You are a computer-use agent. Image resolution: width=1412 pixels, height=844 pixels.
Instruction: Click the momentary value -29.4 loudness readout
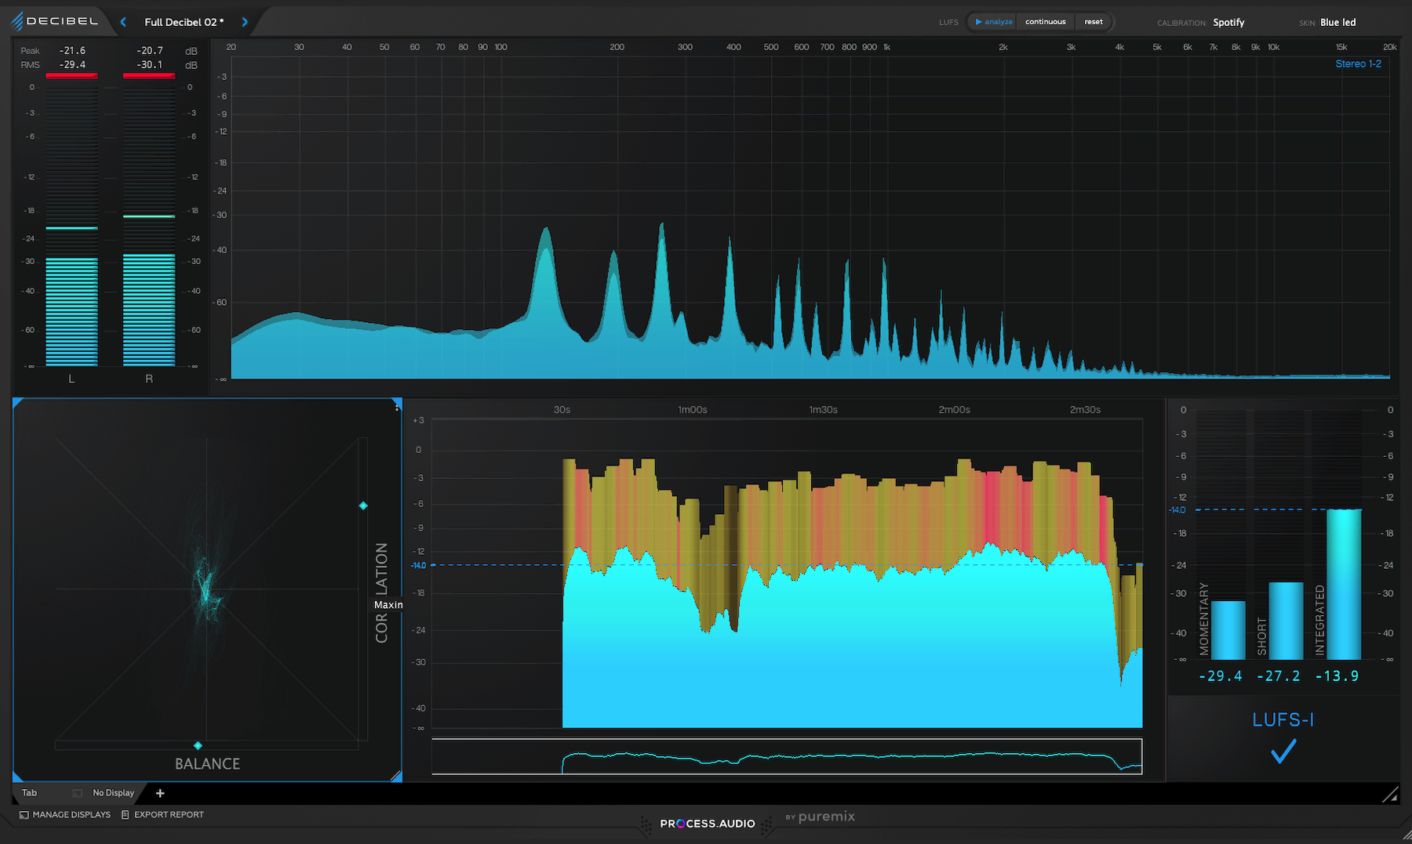[x=1221, y=676]
